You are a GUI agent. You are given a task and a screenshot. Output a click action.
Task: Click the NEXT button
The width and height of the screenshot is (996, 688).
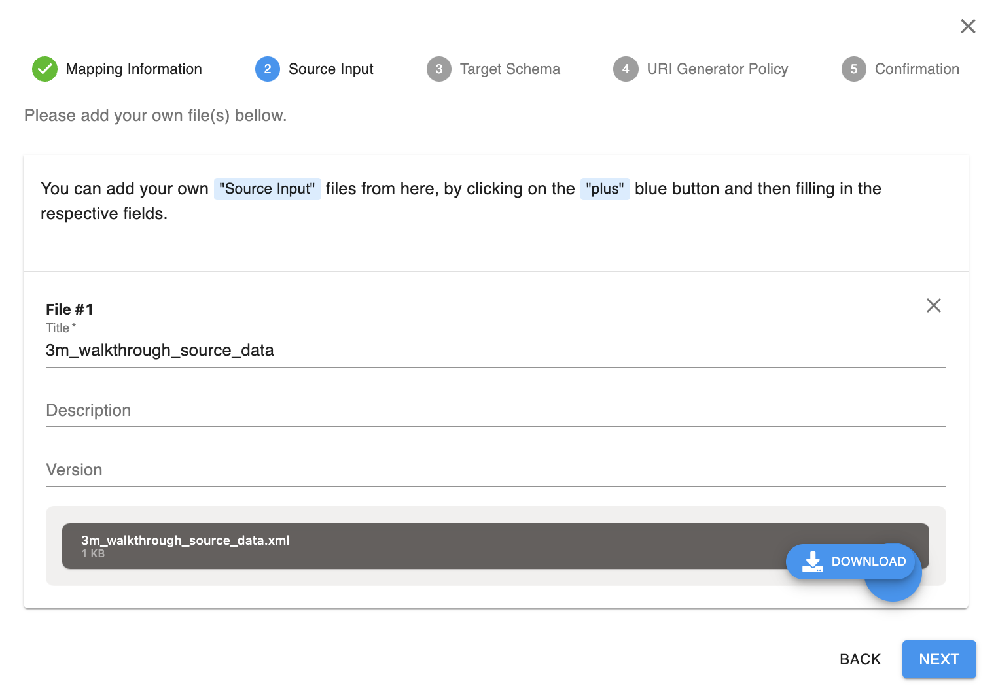[938, 659]
